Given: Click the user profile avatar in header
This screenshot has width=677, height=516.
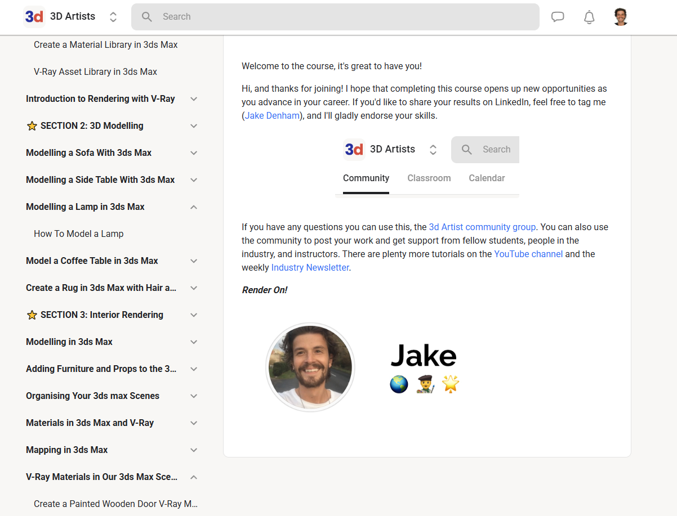Looking at the screenshot, I should tap(621, 17).
